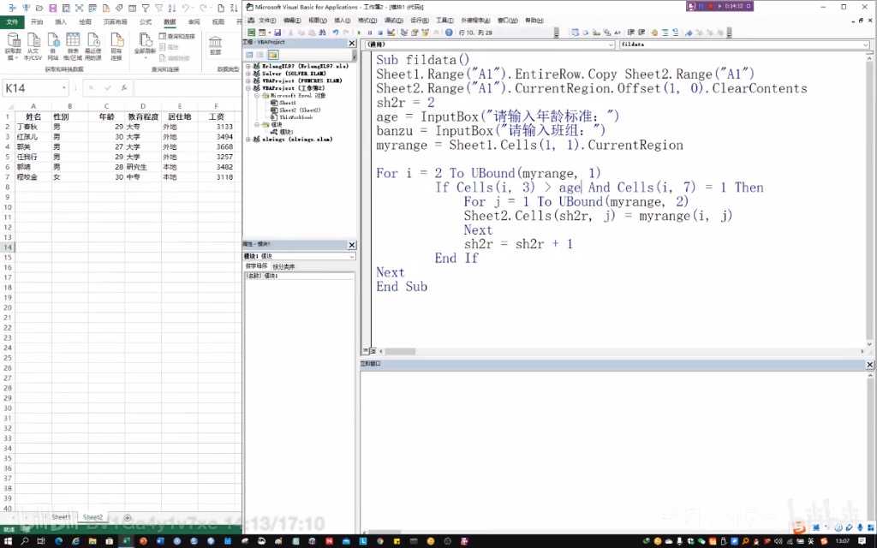Screen dimensions: 877x548
Task: Open the Properties Window icon in VBA toolbar
Action: click(x=415, y=33)
